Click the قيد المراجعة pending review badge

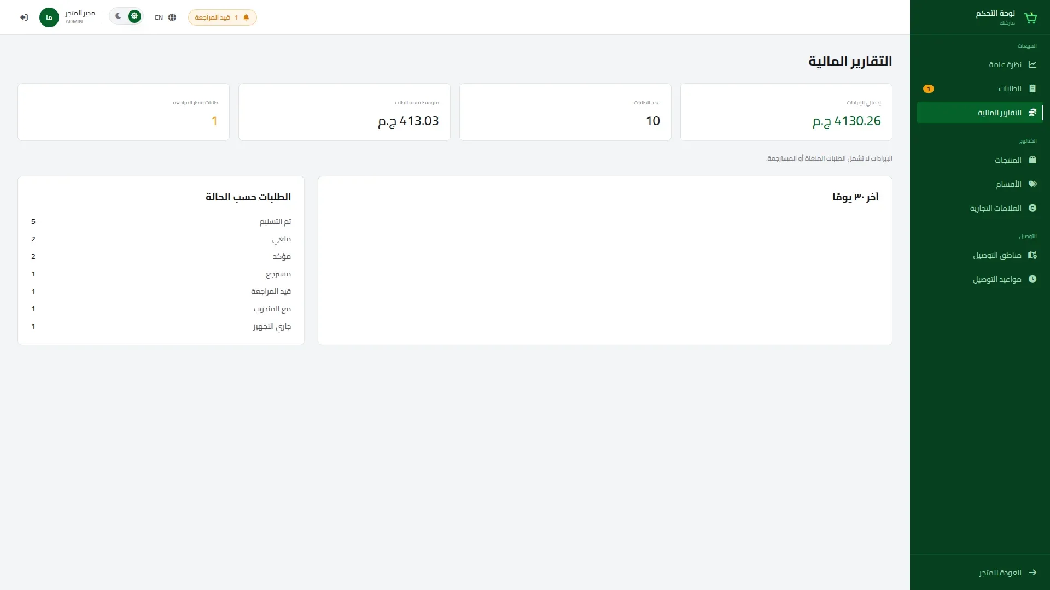[222, 17]
